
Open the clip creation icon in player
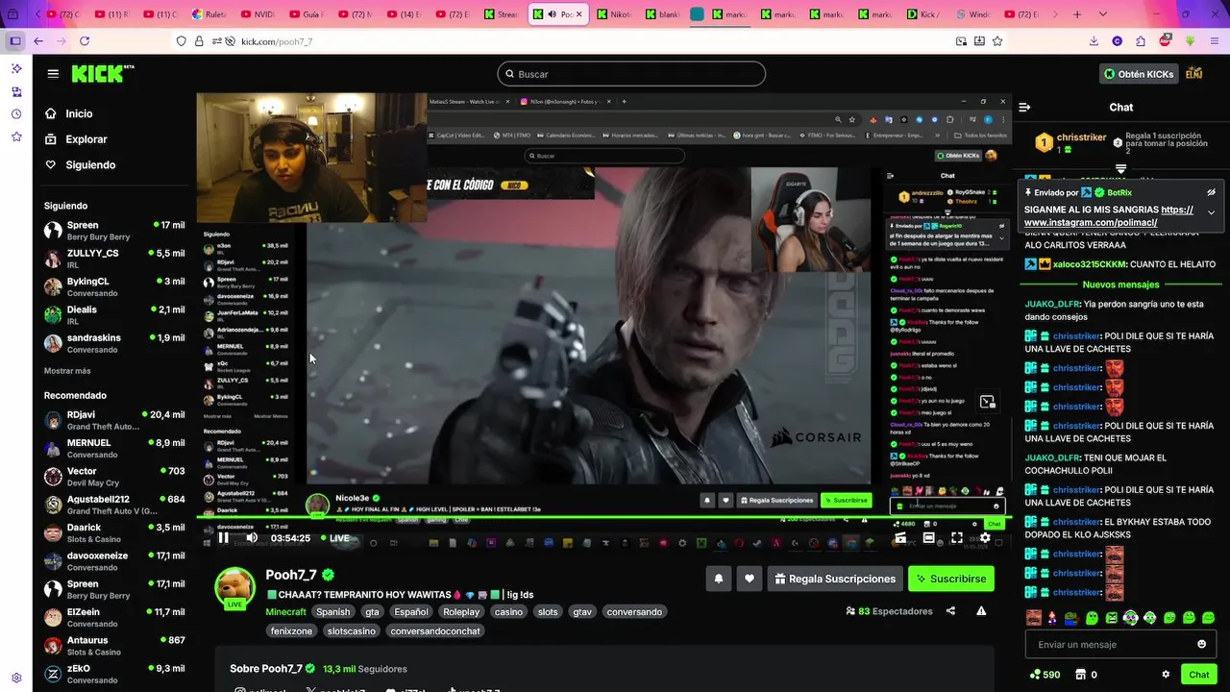[900, 538]
